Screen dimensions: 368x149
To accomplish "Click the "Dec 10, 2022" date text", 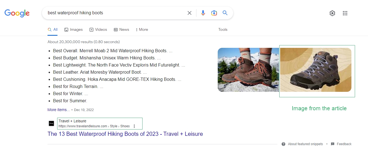I will 84,110.
